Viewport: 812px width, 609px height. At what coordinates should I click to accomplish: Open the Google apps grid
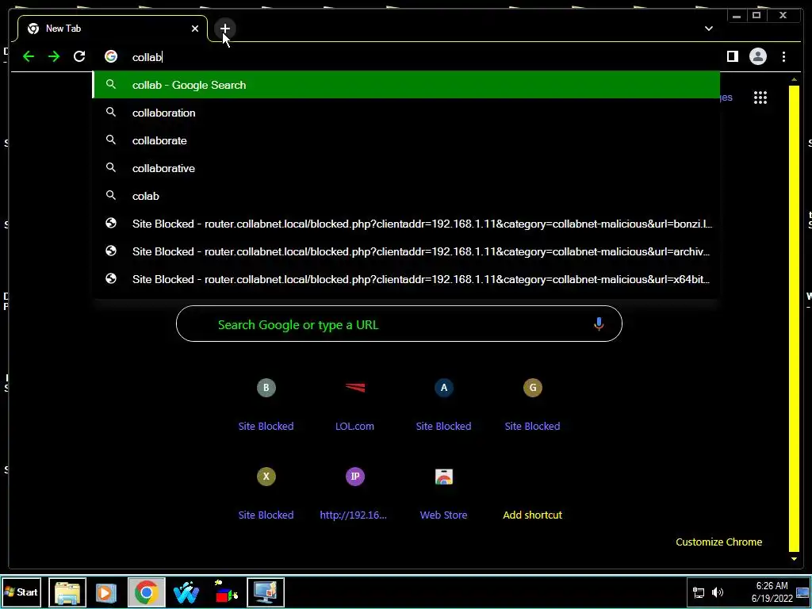click(760, 98)
